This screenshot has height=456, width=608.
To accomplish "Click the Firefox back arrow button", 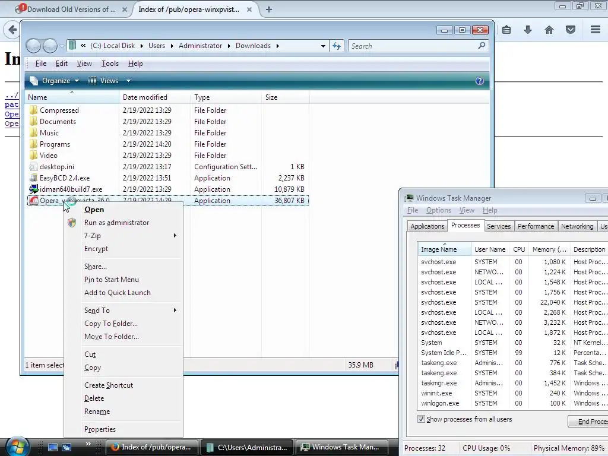I will pyautogui.click(x=12, y=30).
